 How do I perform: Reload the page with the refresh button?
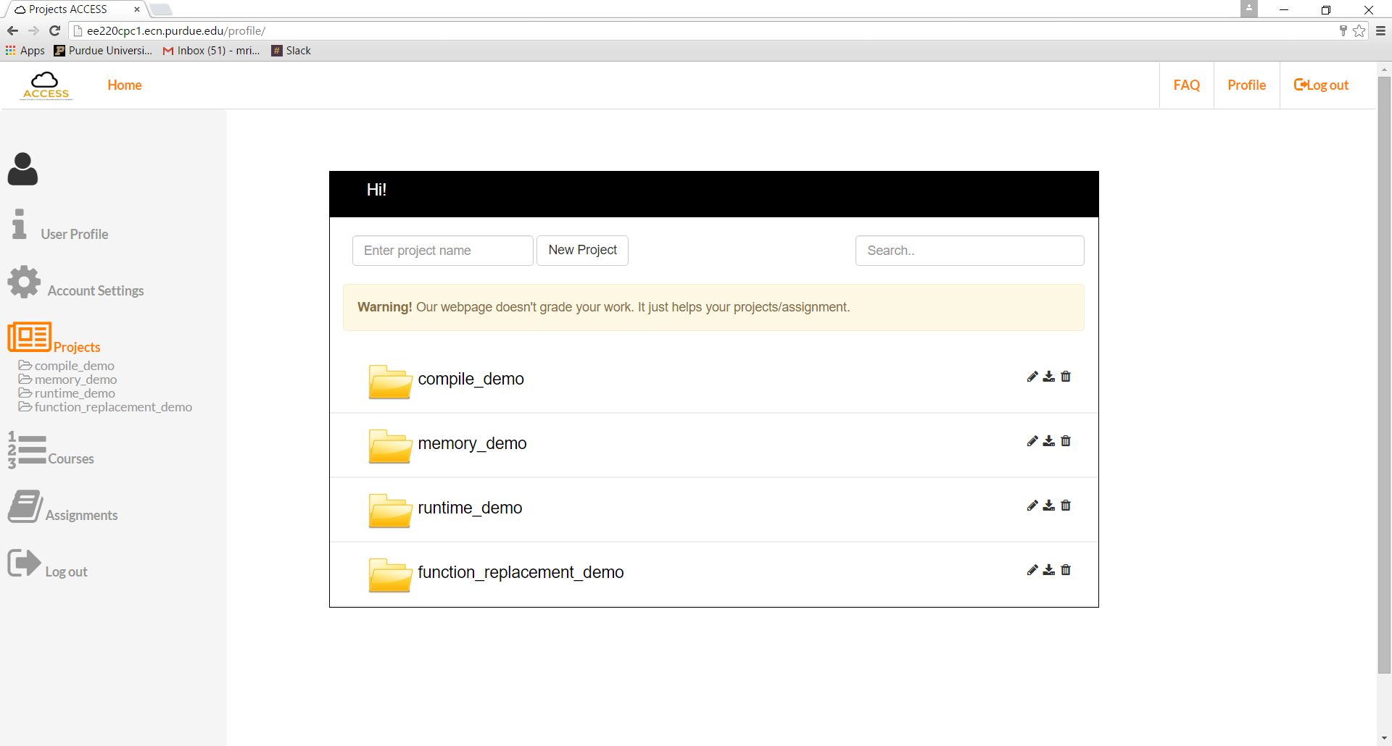(x=54, y=30)
